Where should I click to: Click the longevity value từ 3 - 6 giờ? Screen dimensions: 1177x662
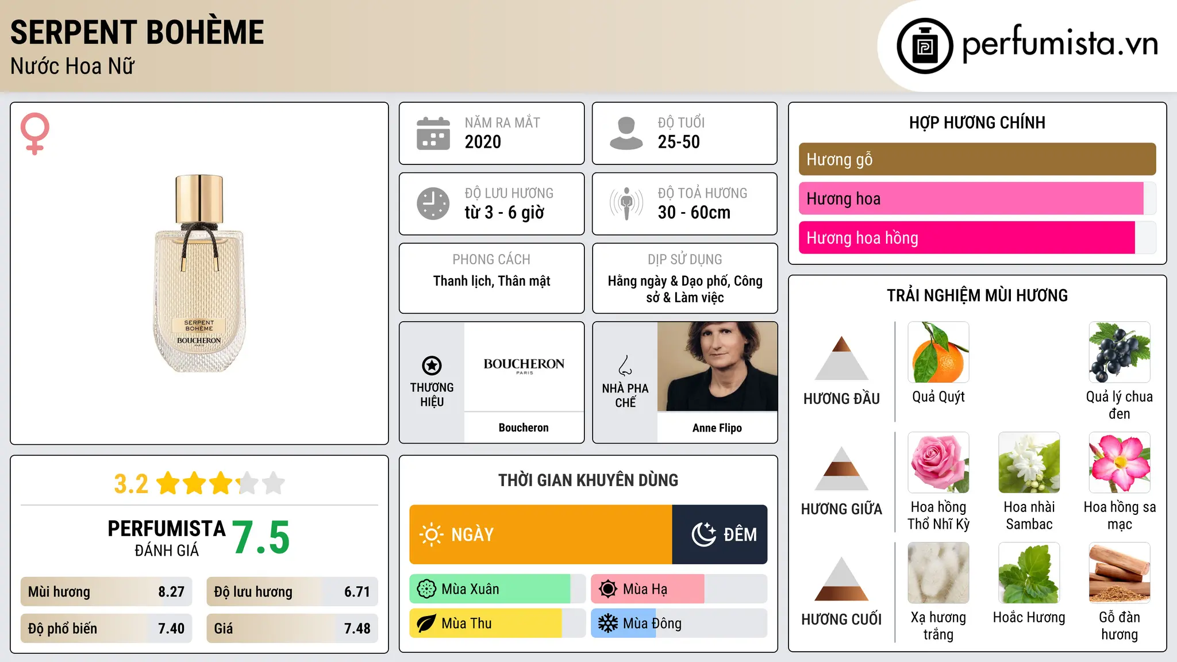click(x=504, y=213)
